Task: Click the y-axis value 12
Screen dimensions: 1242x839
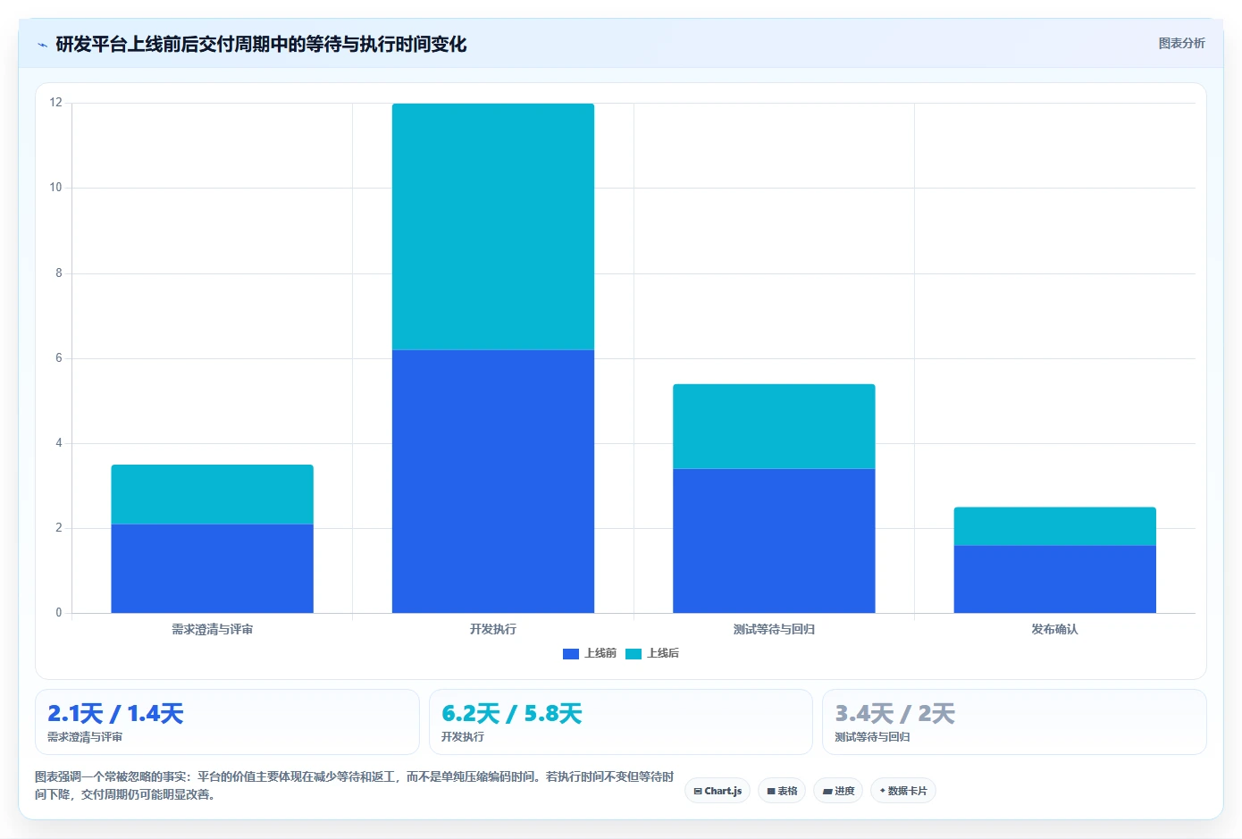Action: 56,103
